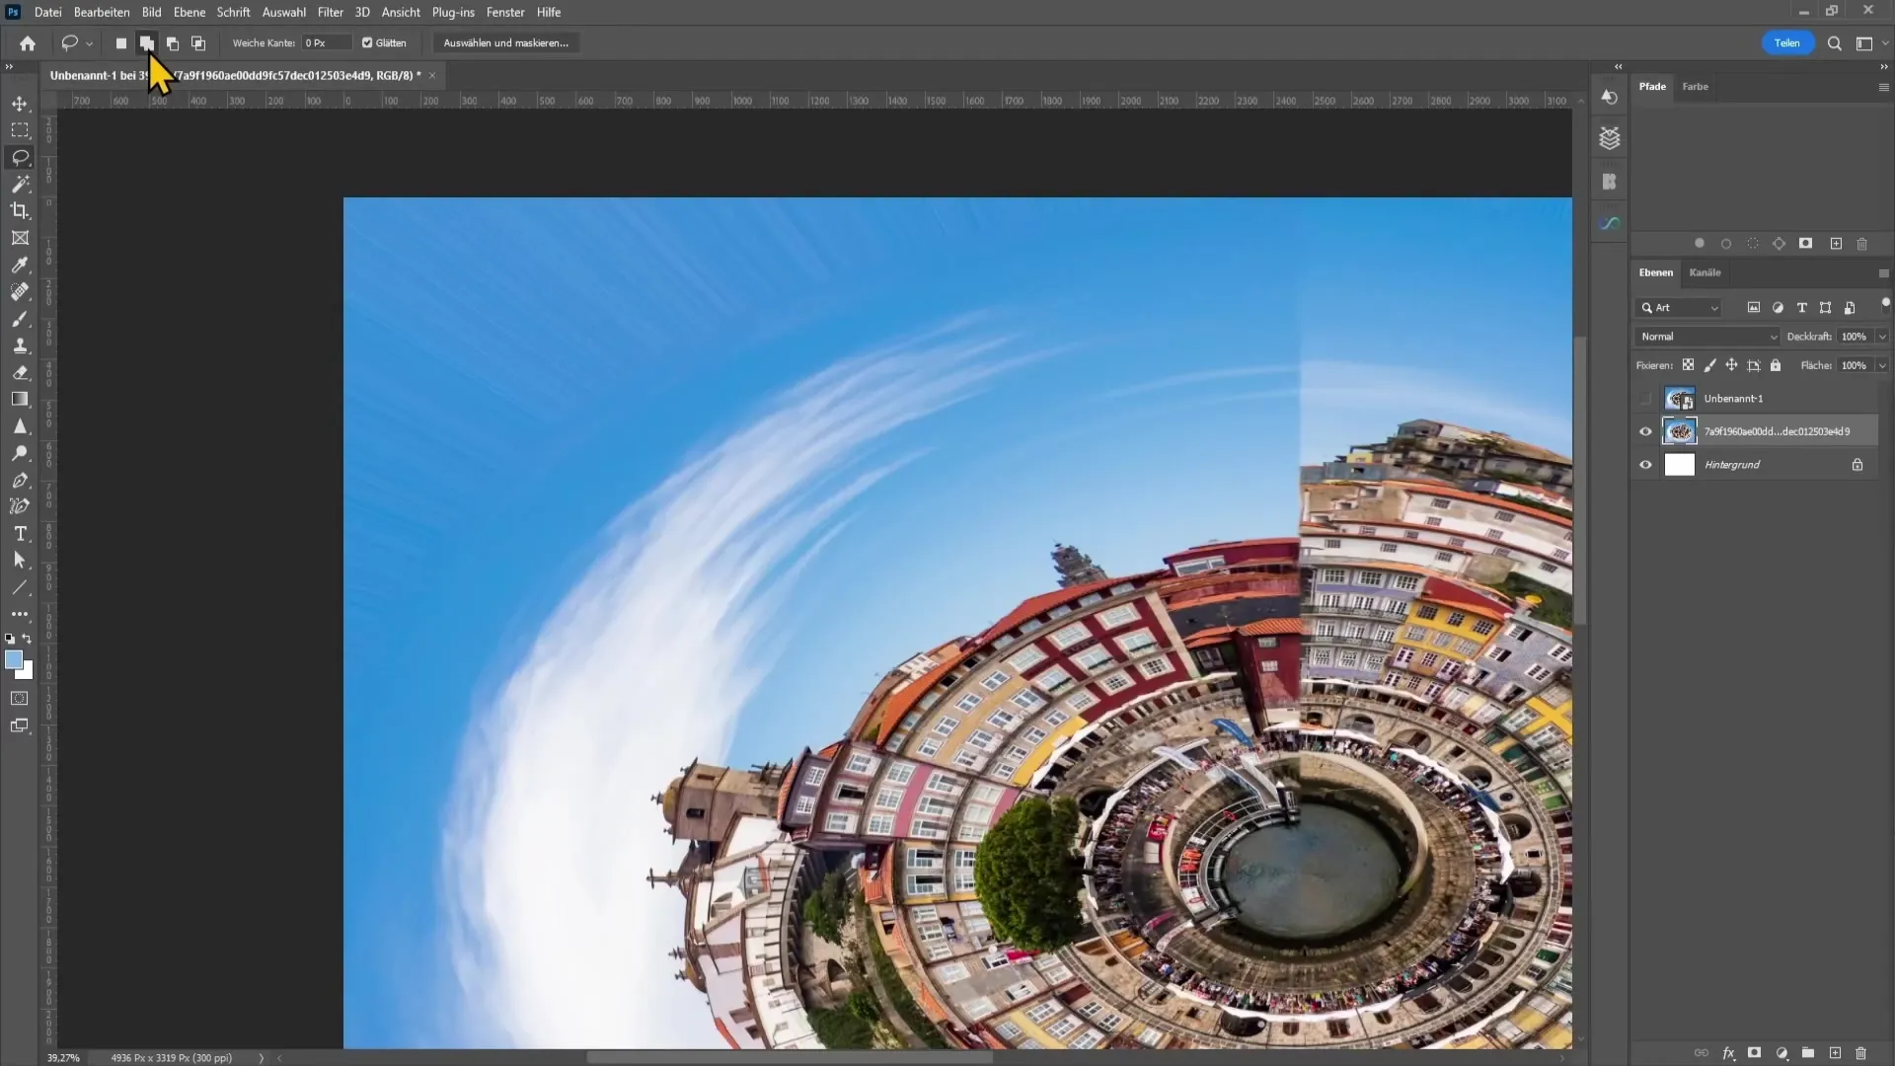Click the Auswählen und maskieren button
The image size is (1895, 1066).
506,43
